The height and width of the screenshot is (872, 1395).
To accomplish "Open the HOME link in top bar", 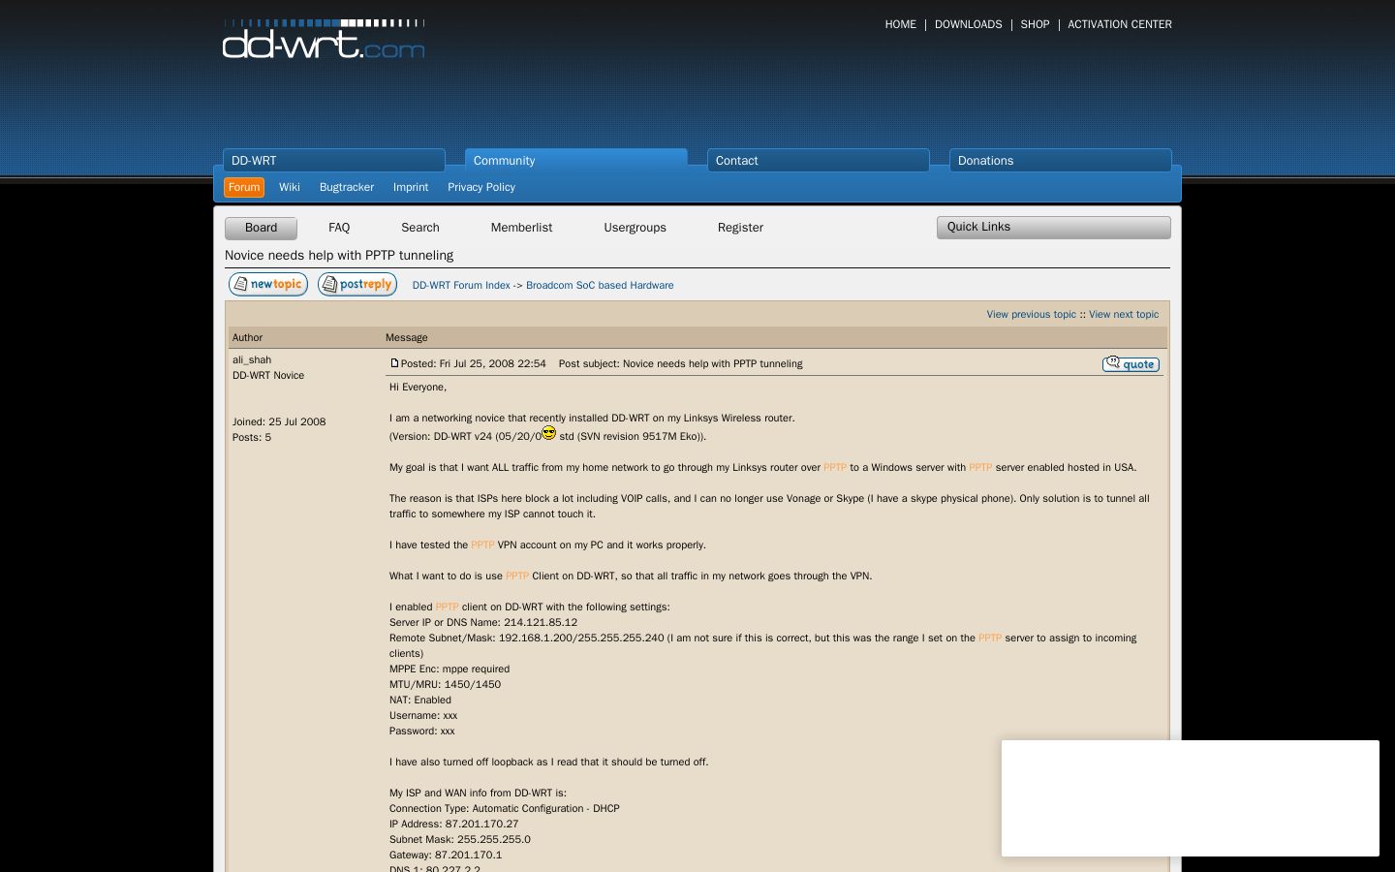I will point(900,24).
